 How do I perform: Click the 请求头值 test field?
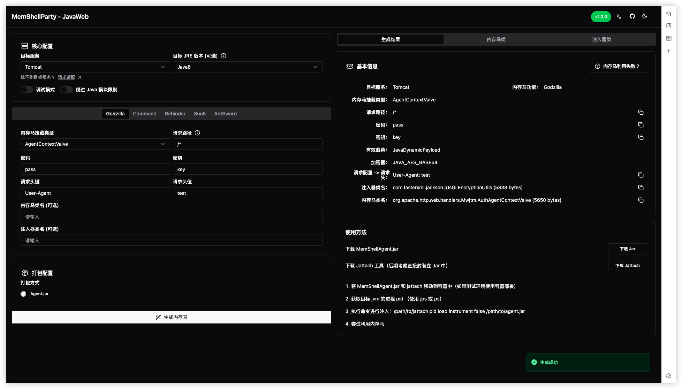248,193
